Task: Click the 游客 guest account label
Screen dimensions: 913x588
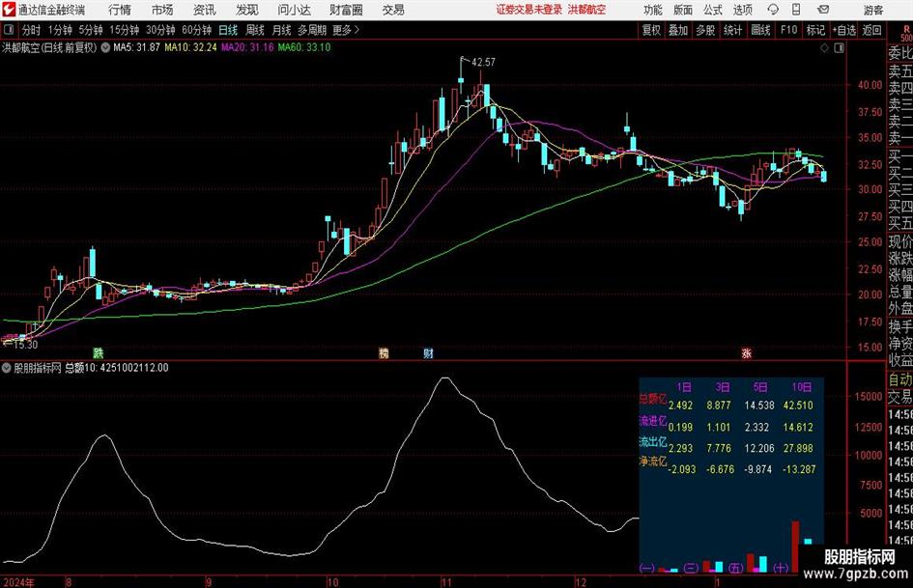Action: coord(872,10)
